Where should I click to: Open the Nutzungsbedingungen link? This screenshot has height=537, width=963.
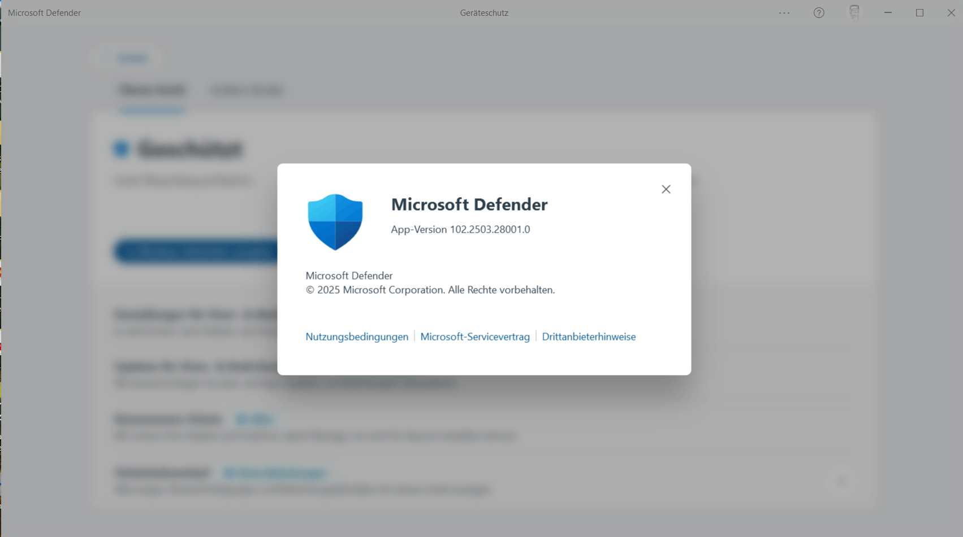pos(357,337)
